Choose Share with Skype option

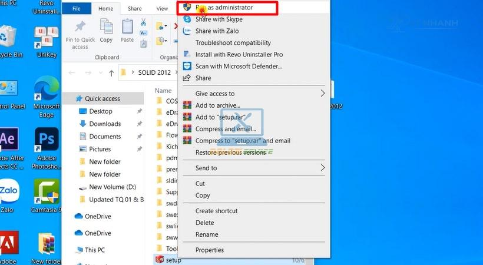tap(219, 19)
